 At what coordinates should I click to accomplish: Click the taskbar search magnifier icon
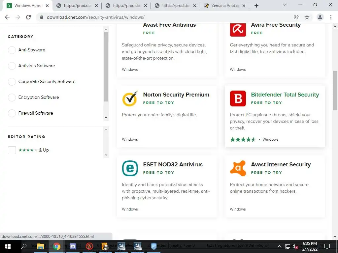pos(24,246)
